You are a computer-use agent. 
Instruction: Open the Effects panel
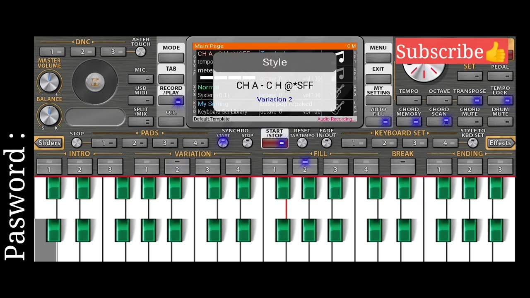500,143
